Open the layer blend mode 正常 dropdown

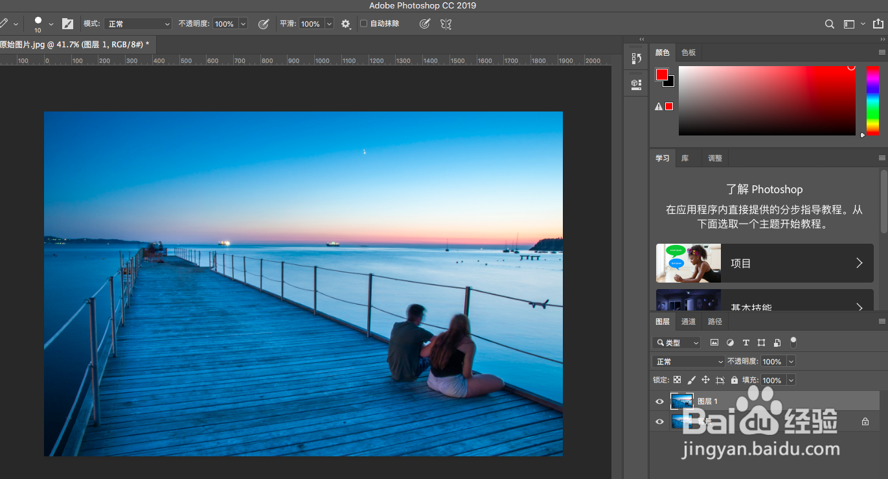point(689,361)
